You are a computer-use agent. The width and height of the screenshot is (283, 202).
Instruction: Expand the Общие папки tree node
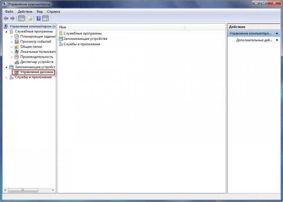click(12, 47)
